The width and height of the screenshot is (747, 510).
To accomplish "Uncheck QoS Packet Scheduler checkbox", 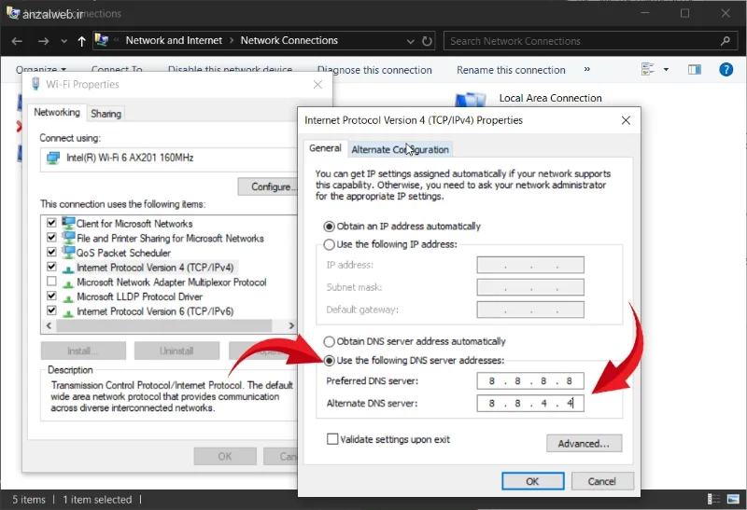I will point(51,252).
